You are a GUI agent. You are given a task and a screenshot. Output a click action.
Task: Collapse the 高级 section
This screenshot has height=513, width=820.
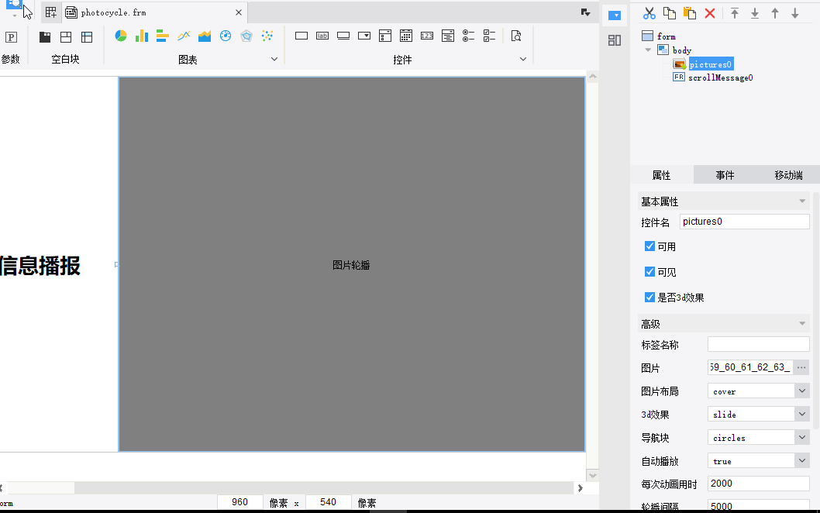pyautogui.click(x=802, y=324)
